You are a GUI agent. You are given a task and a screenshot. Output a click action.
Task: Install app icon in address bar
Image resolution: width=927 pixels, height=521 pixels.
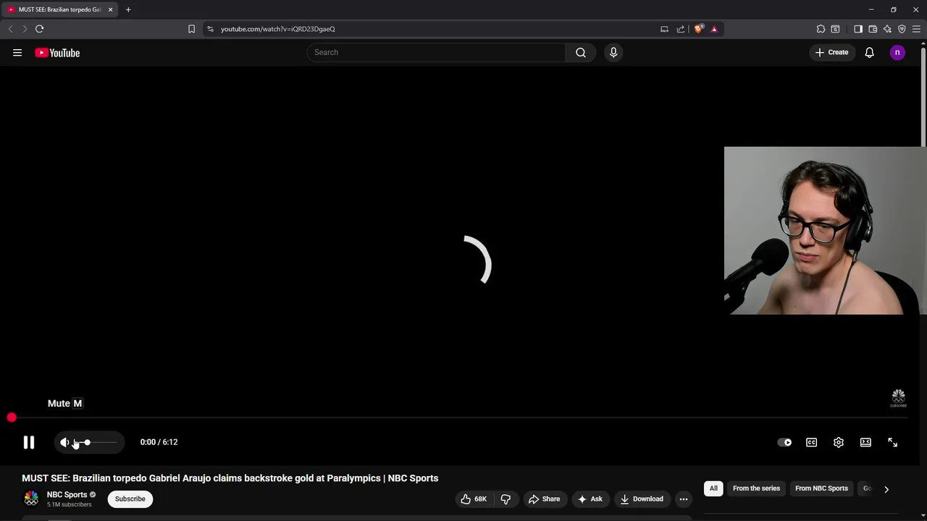click(664, 29)
